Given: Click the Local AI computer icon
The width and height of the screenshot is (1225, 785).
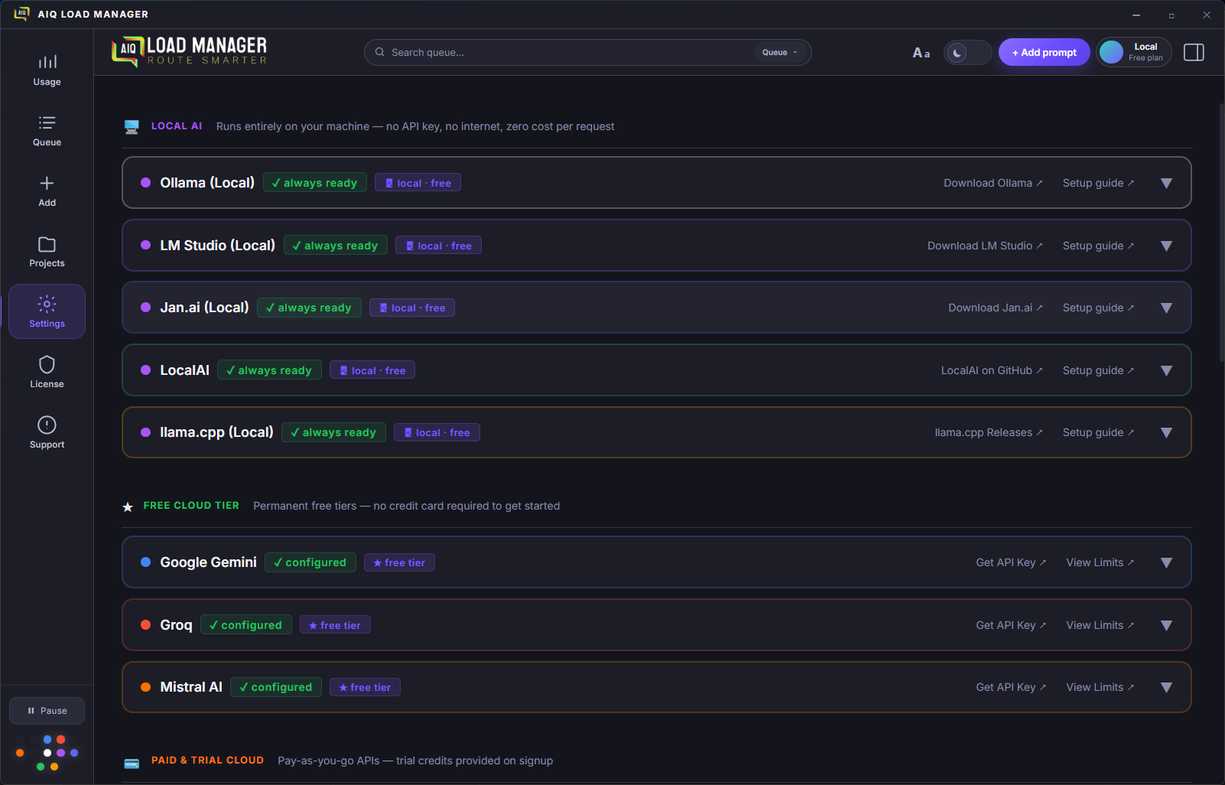Looking at the screenshot, I should point(132,127).
